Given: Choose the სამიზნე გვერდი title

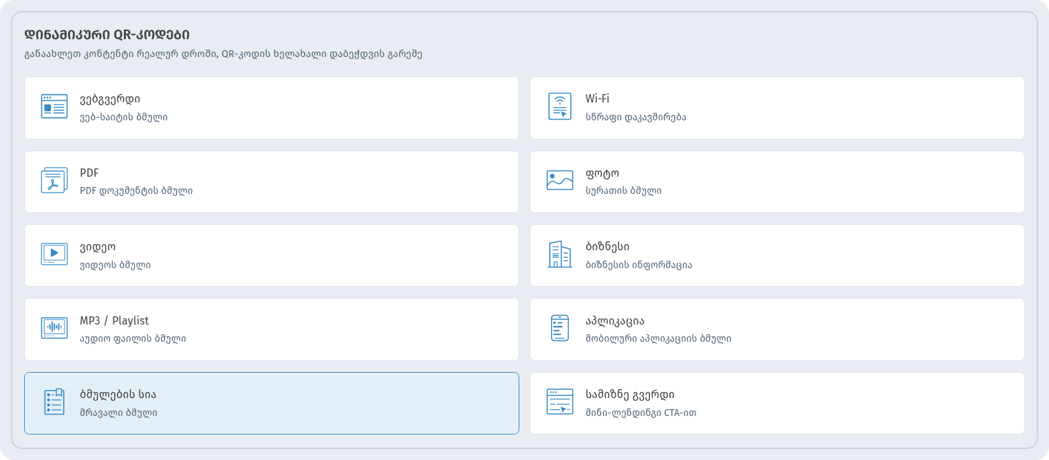Looking at the screenshot, I should click(630, 395).
